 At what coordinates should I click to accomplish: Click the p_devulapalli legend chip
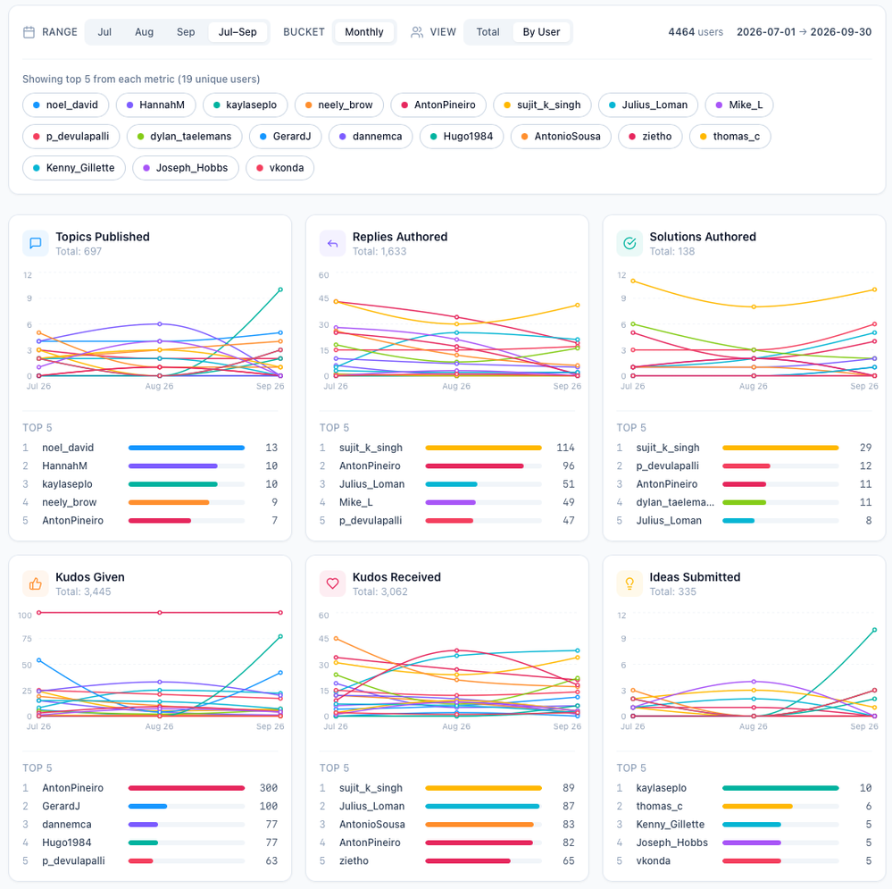71,137
